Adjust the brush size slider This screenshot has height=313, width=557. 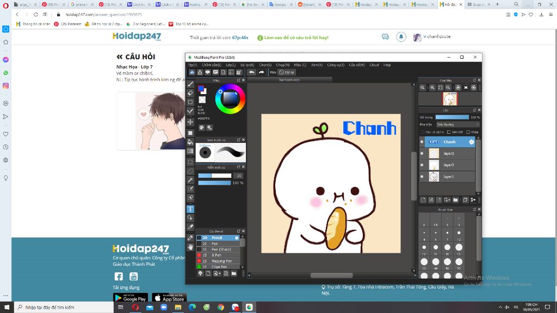pos(214,176)
